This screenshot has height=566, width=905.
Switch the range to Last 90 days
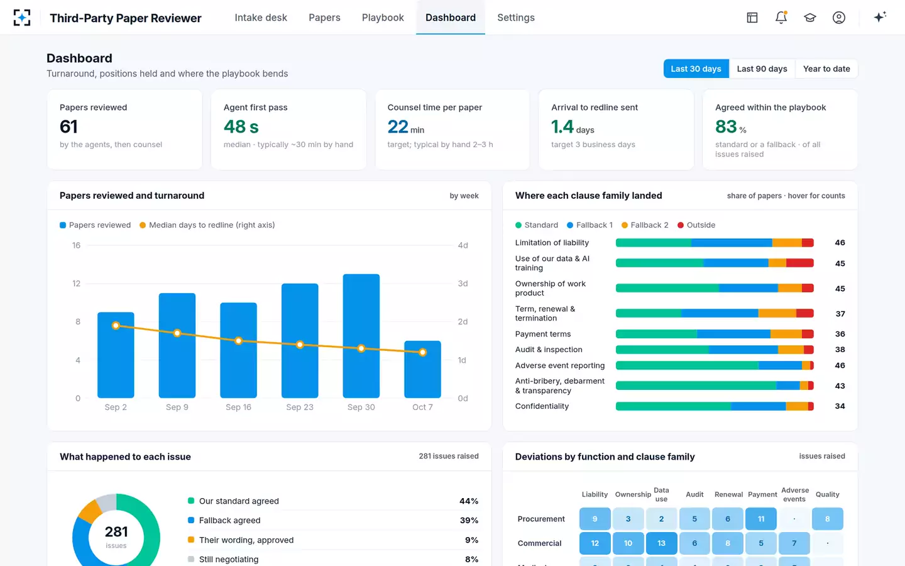[x=762, y=69]
